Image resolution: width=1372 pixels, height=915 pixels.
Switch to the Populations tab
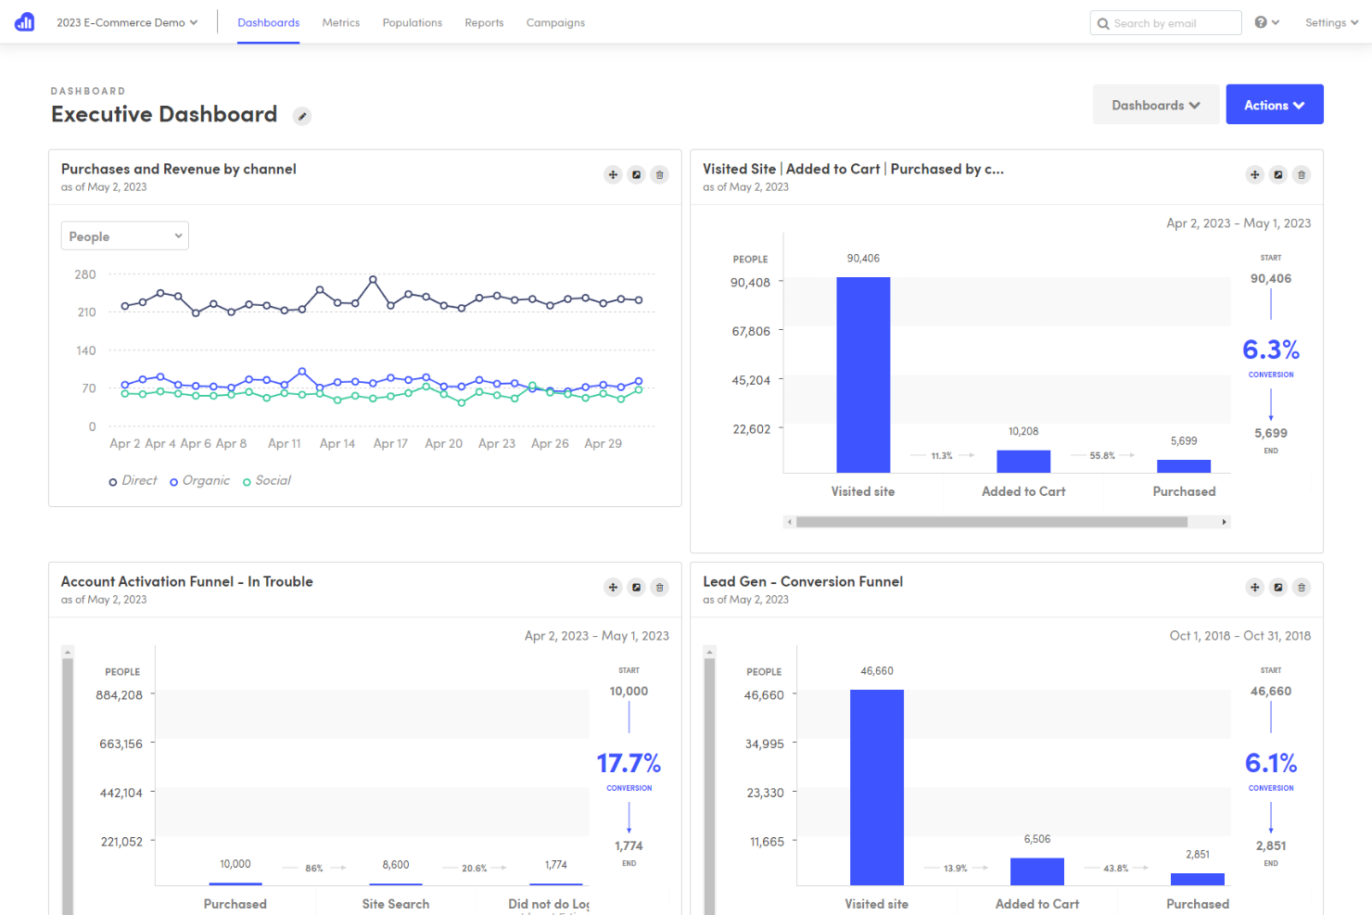click(x=413, y=22)
